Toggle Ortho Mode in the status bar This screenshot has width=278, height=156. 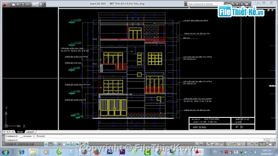pos(55,144)
